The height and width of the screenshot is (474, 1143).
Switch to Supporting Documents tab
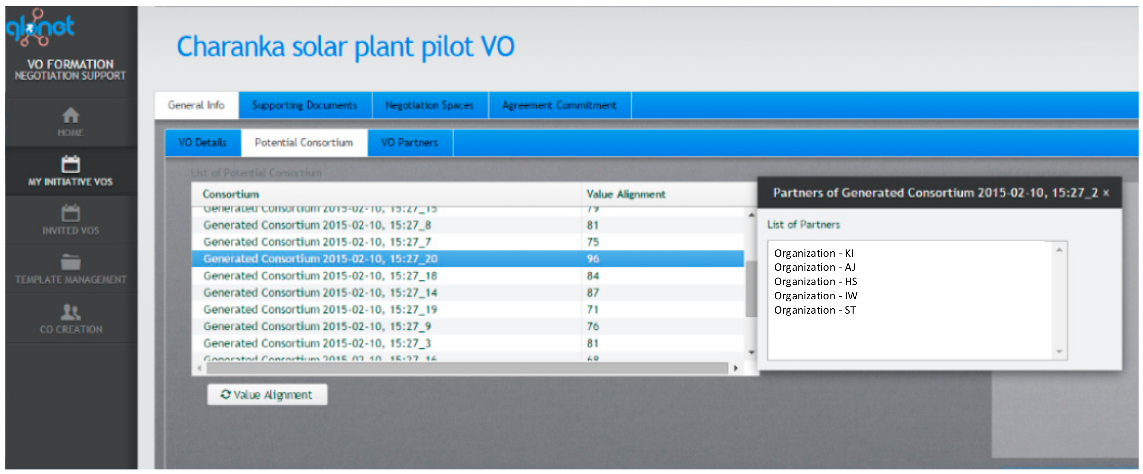pyautogui.click(x=304, y=106)
